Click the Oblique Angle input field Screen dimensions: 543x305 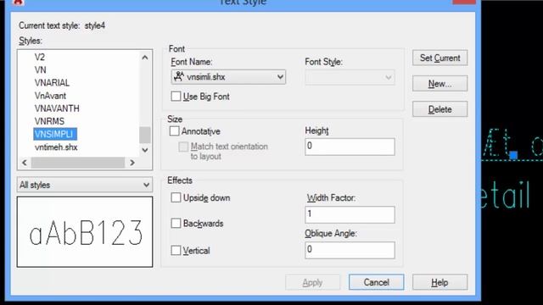(x=350, y=250)
